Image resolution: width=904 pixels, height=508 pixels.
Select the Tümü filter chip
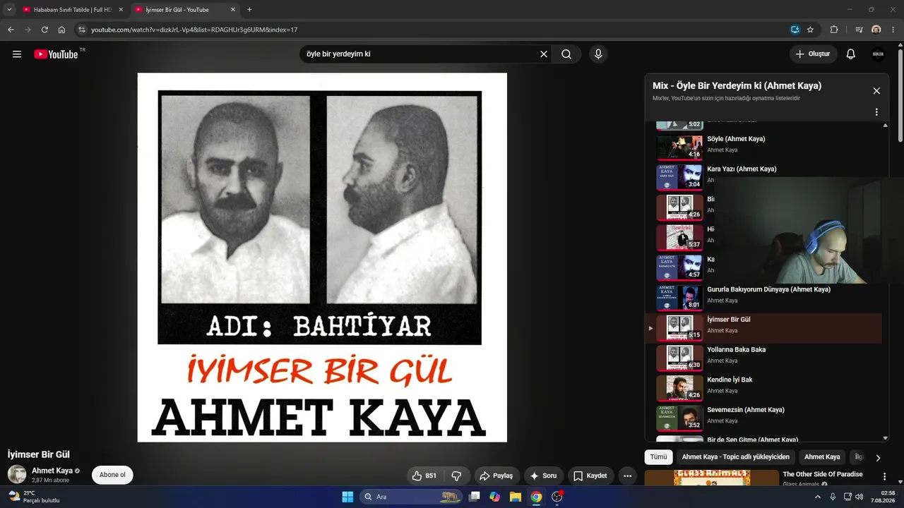pos(658,457)
